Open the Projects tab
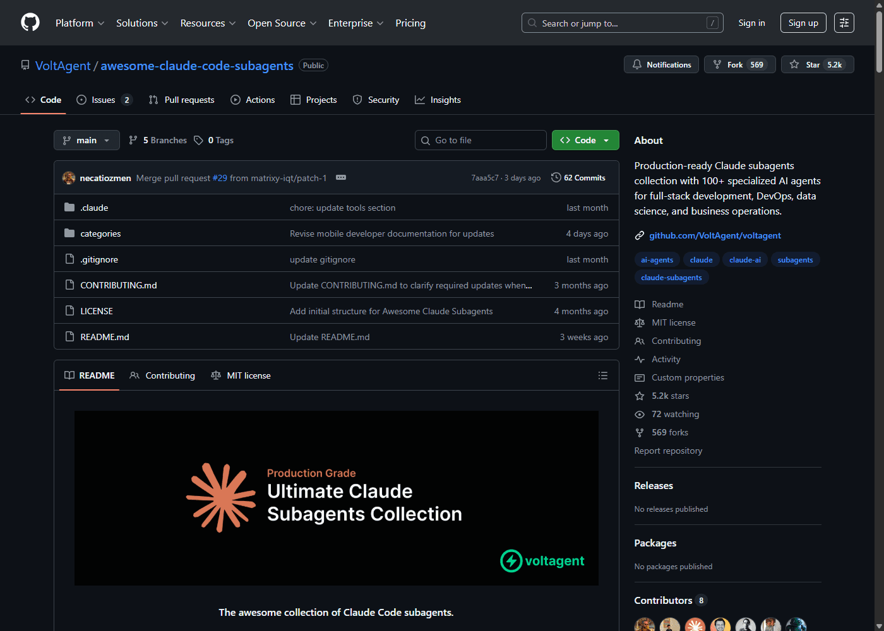884x631 pixels. 314,100
